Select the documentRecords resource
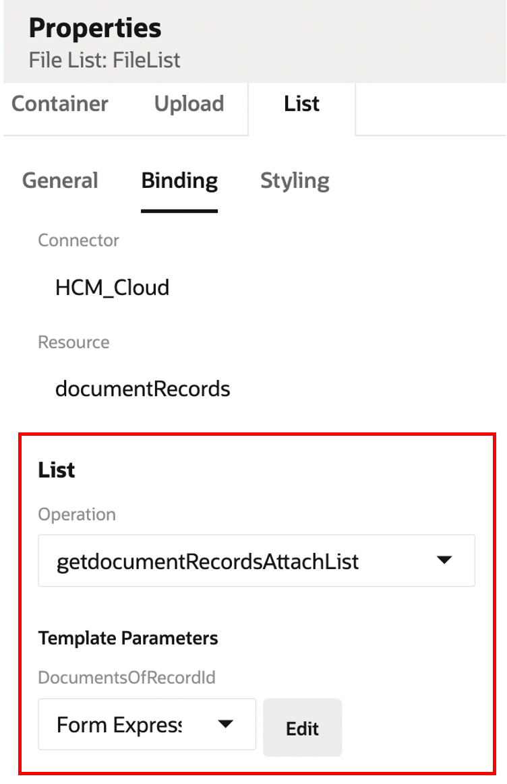This screenshot has height=784, width=507. (143, 389)
